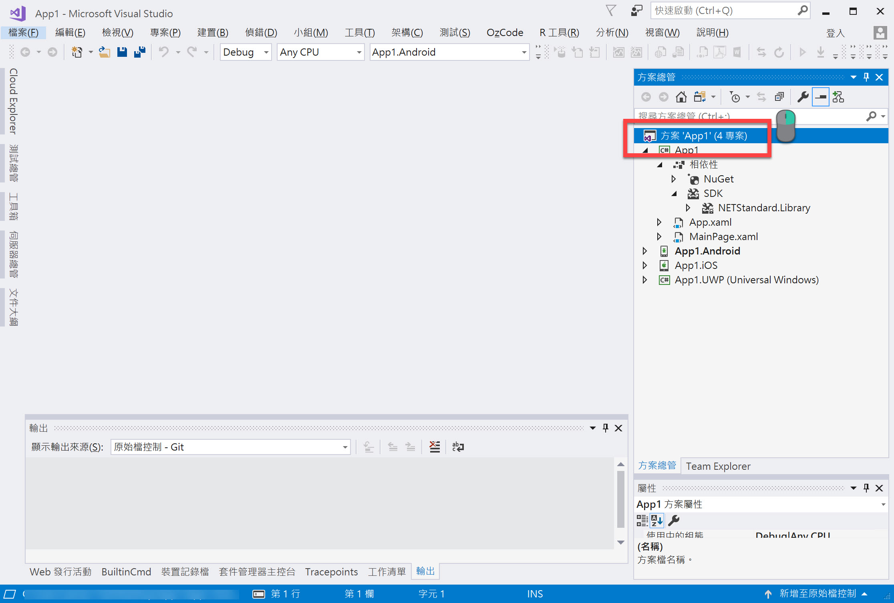Toggle alphabetical sorting in 屬性 panel

657,521
